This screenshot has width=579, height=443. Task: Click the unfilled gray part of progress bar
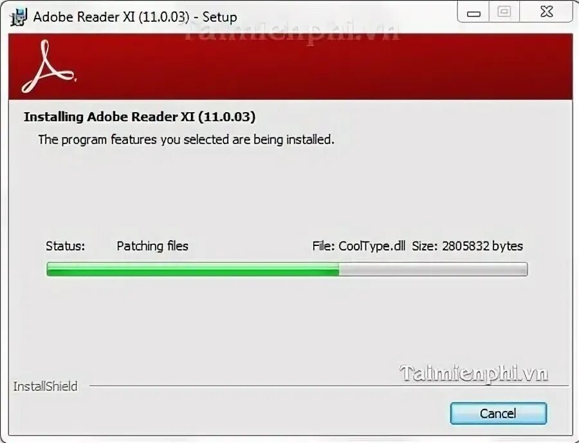click(x=433, y=269)
